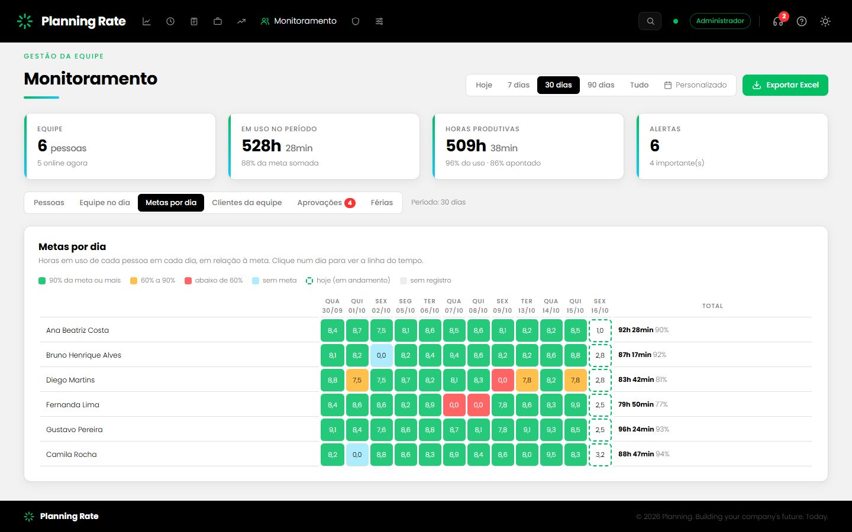
Task: Click the total 92h 28min for Ana Beatriz Costa
Action: (636, 330)
